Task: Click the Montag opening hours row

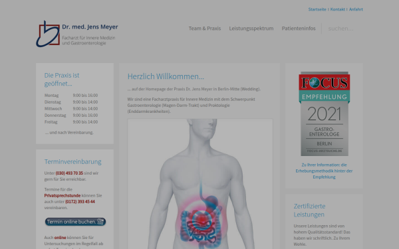Action: point(71,95)
